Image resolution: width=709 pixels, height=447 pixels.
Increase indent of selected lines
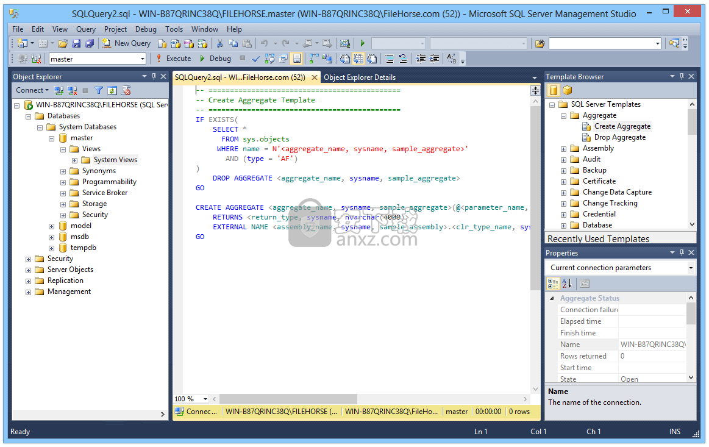pyautogui.click(x=435, y=59)
